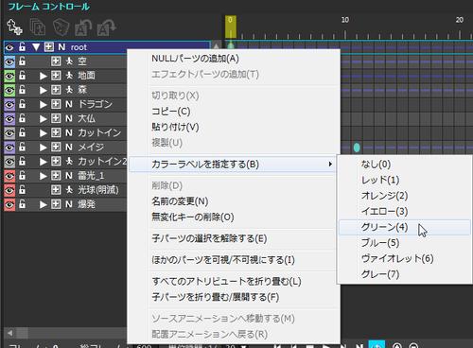Expand the カットイン tree node
The image size is (473, 348).
point(44,133)
